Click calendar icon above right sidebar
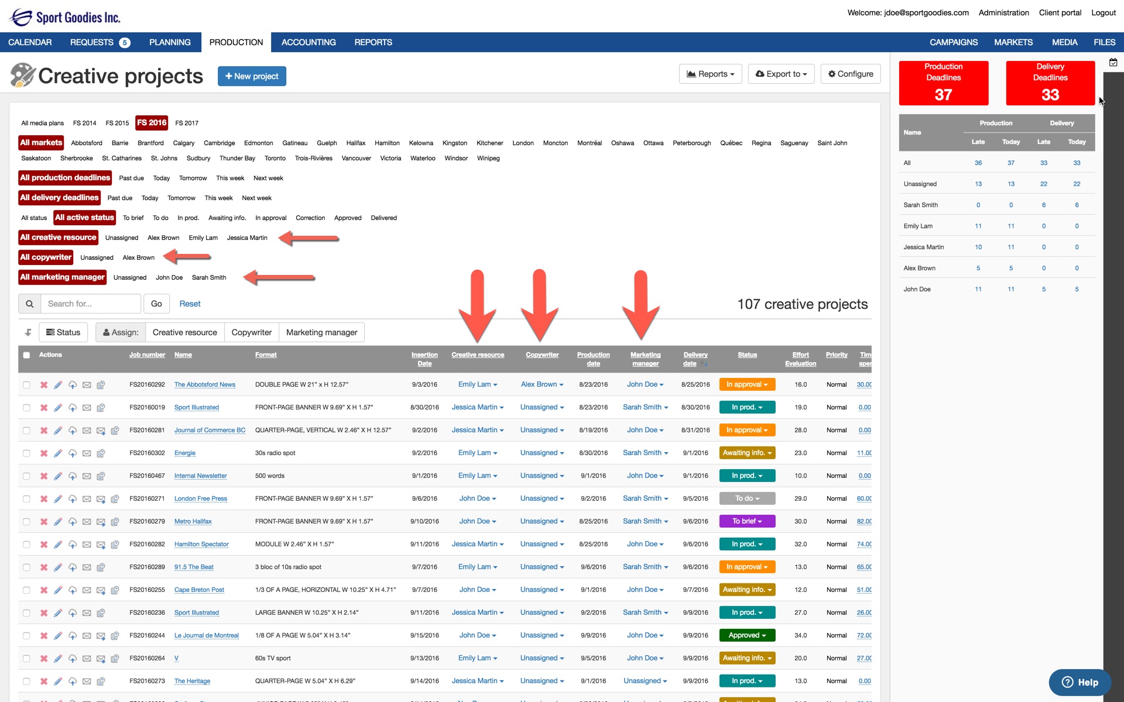1124x702 pixels. click(x=1113, y=62)
